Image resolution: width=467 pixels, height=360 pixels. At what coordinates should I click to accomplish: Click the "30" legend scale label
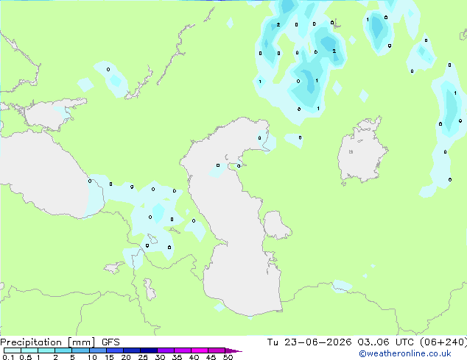click(160, 357)
